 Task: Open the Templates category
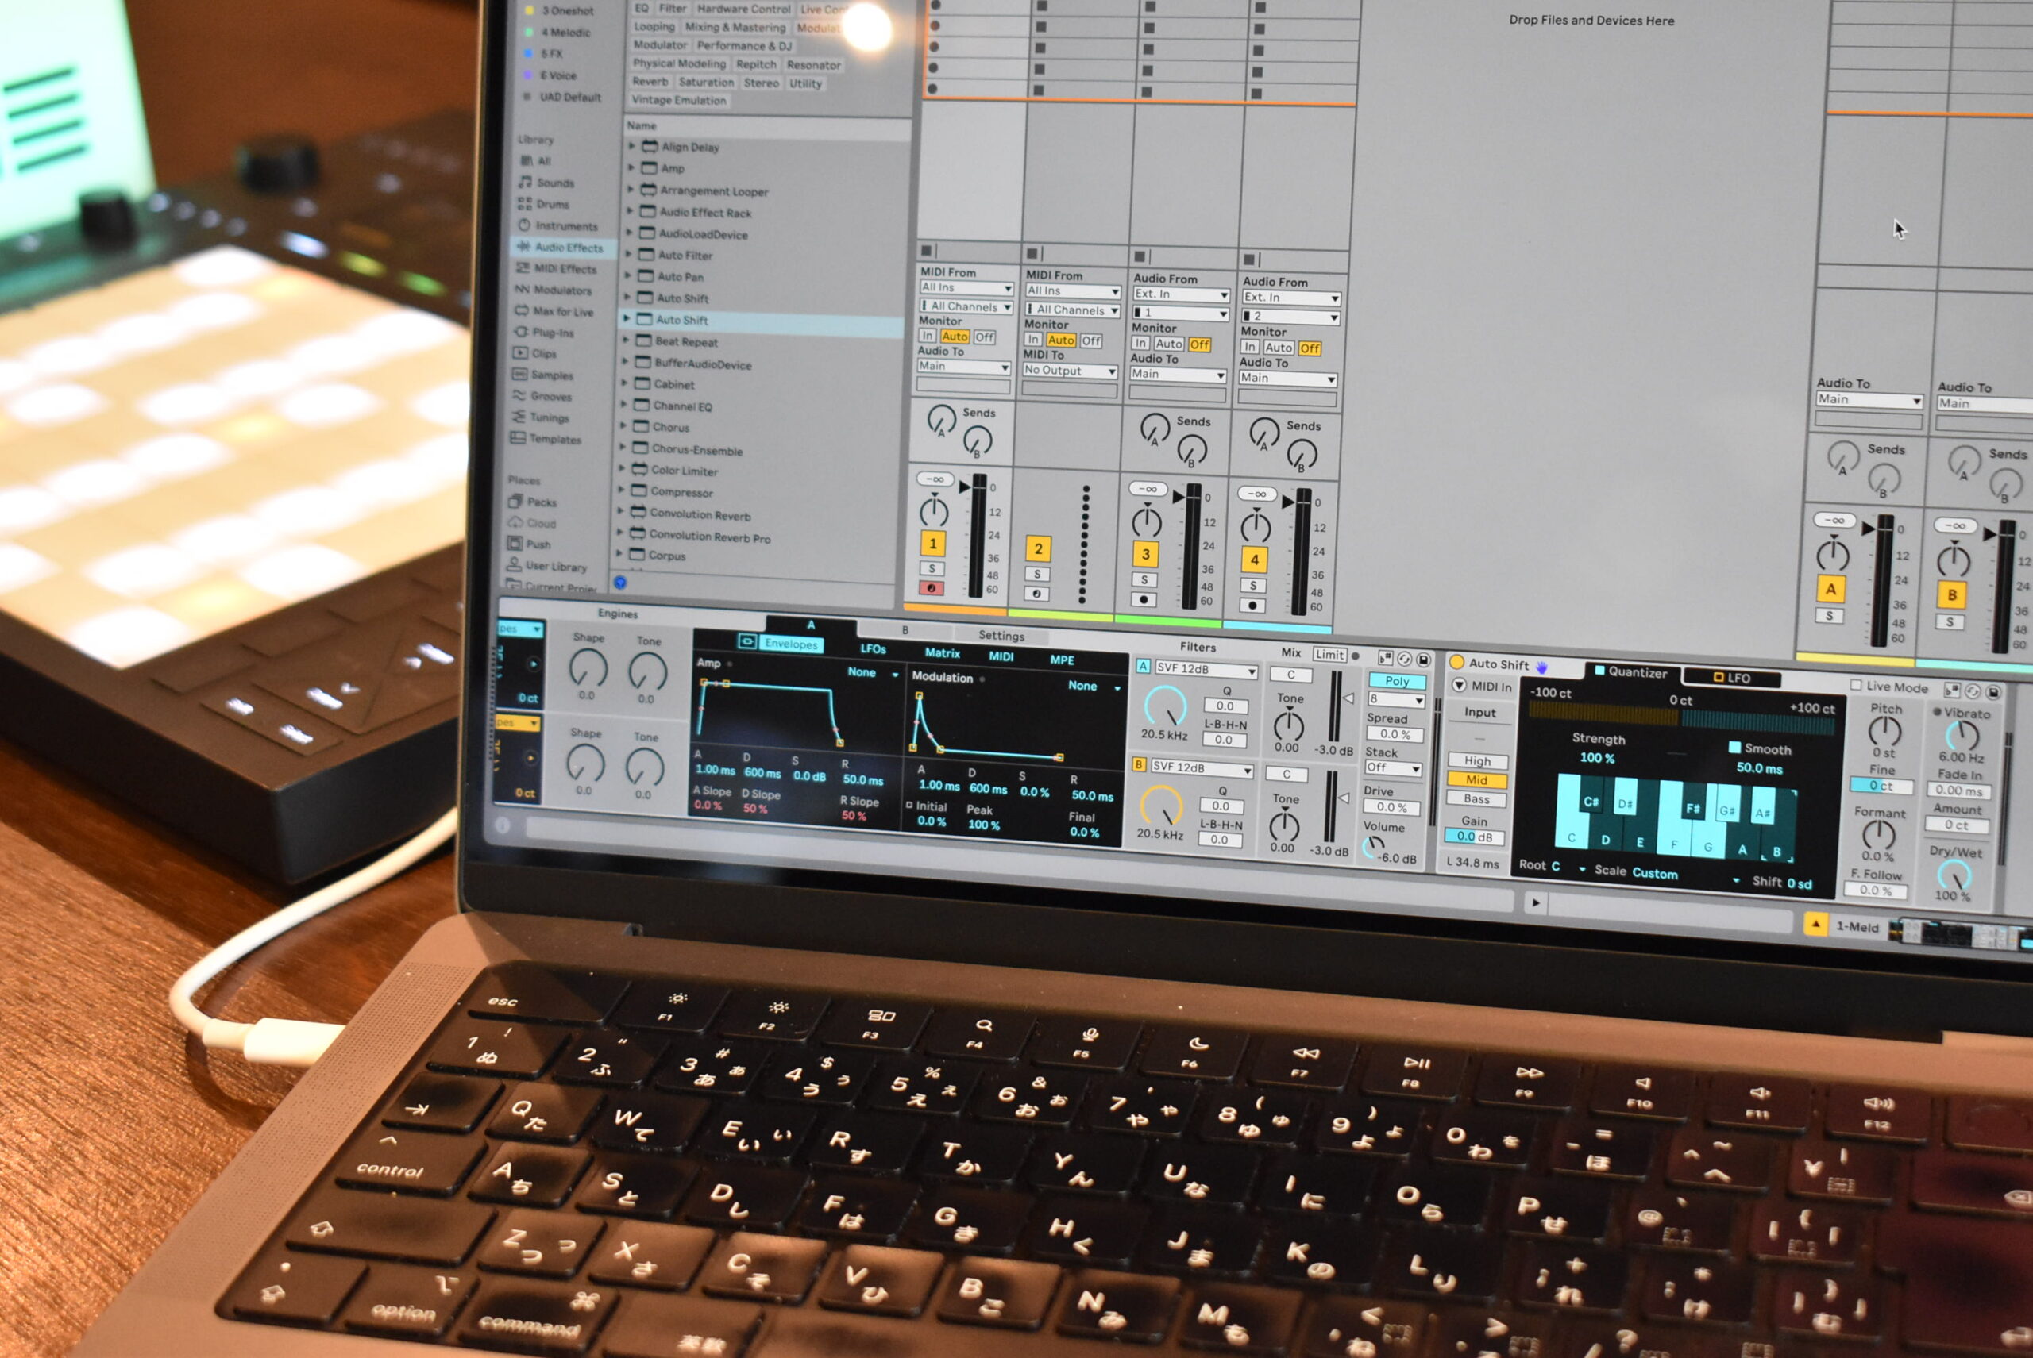tap(546, 439)
